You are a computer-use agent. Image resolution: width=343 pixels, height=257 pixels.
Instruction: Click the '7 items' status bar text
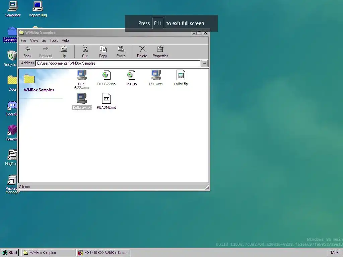24,187
